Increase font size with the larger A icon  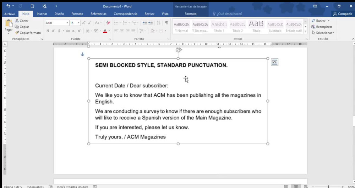(84, 23)
